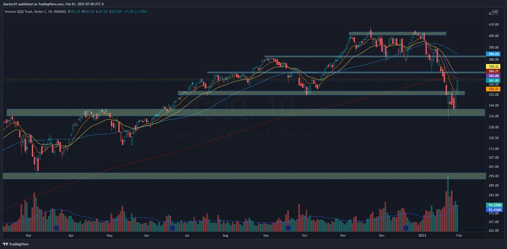Click the dividend marker between December and 2022

point(406,228)
